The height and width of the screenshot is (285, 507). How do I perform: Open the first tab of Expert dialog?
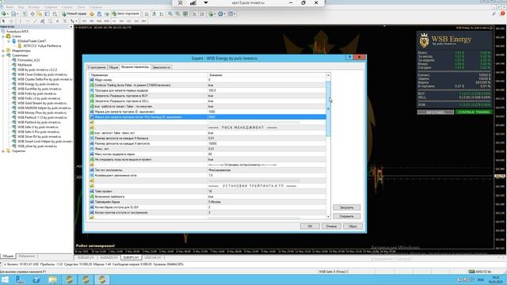click(x=97, y=67)
